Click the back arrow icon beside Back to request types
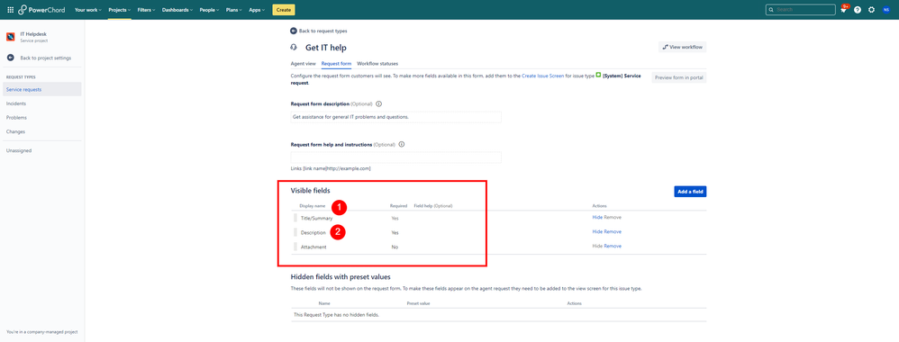 (x=294, y=31)
